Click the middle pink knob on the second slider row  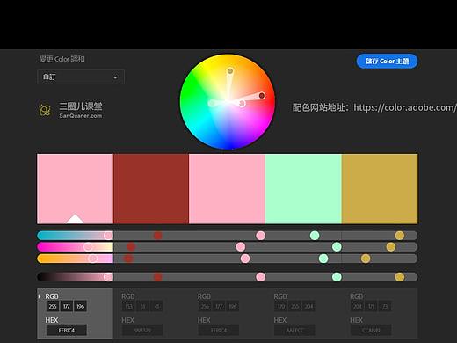[241, 247]
